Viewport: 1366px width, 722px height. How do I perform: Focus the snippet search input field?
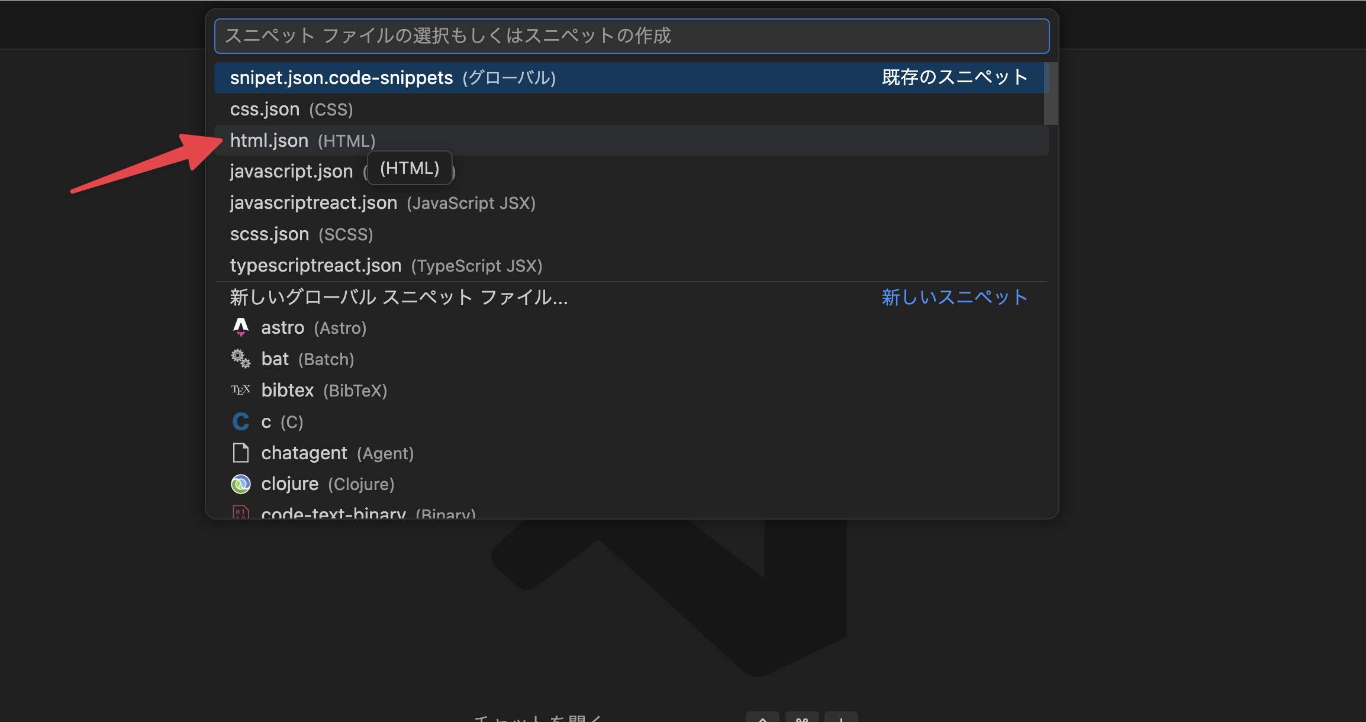(632, 36)
